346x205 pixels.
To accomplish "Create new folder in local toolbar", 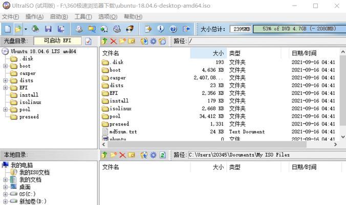I will tap(114, 155).
